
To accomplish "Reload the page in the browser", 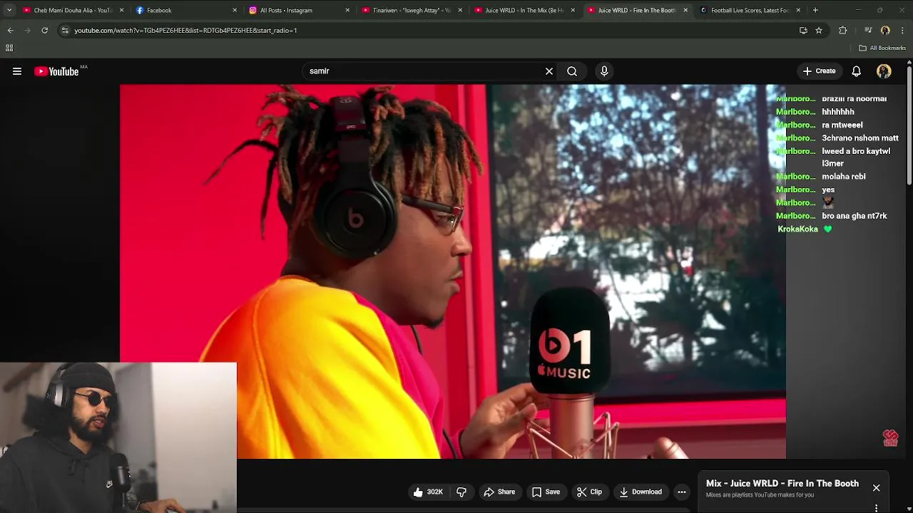I will point(44,30).
